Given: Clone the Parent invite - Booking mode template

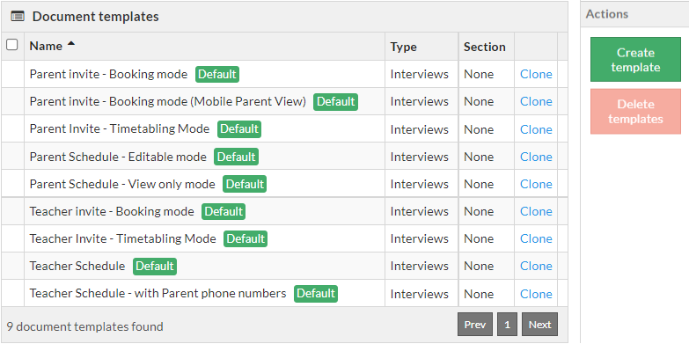Looking at the screenshot, I should [x=536, y=74].
